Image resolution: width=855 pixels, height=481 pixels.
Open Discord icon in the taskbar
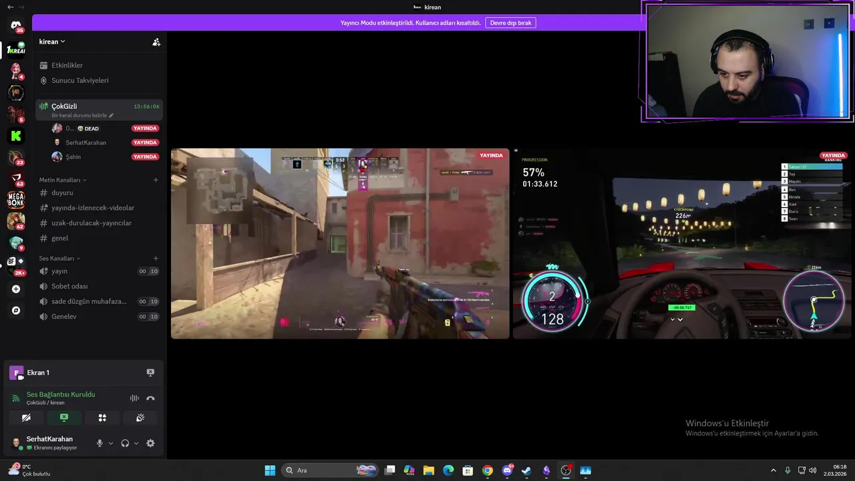[507, 470]
